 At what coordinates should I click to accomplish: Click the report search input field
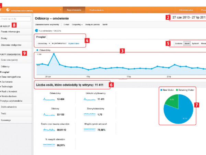coord(16,19)
